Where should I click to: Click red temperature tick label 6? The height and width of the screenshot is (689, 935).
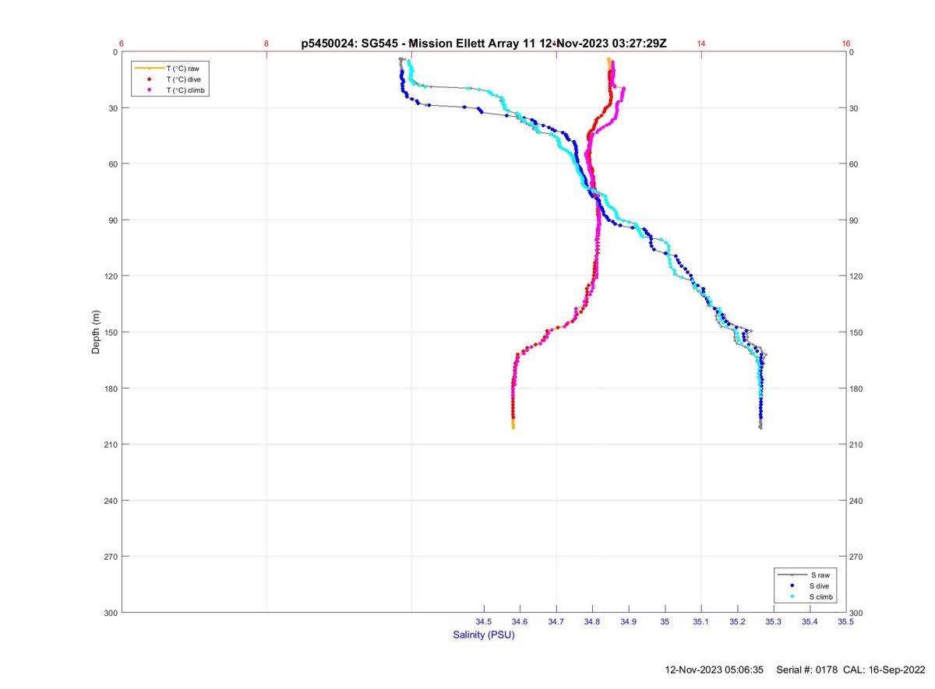(x=122, y=44)
